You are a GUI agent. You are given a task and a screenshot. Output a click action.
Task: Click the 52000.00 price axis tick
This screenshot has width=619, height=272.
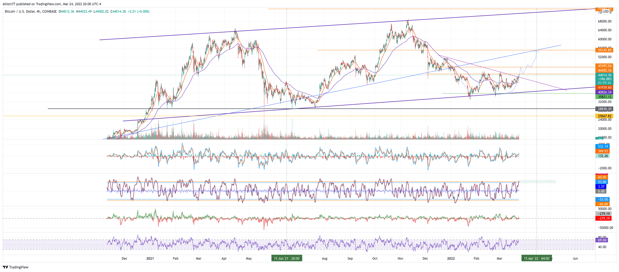click(x=605, y=57)
